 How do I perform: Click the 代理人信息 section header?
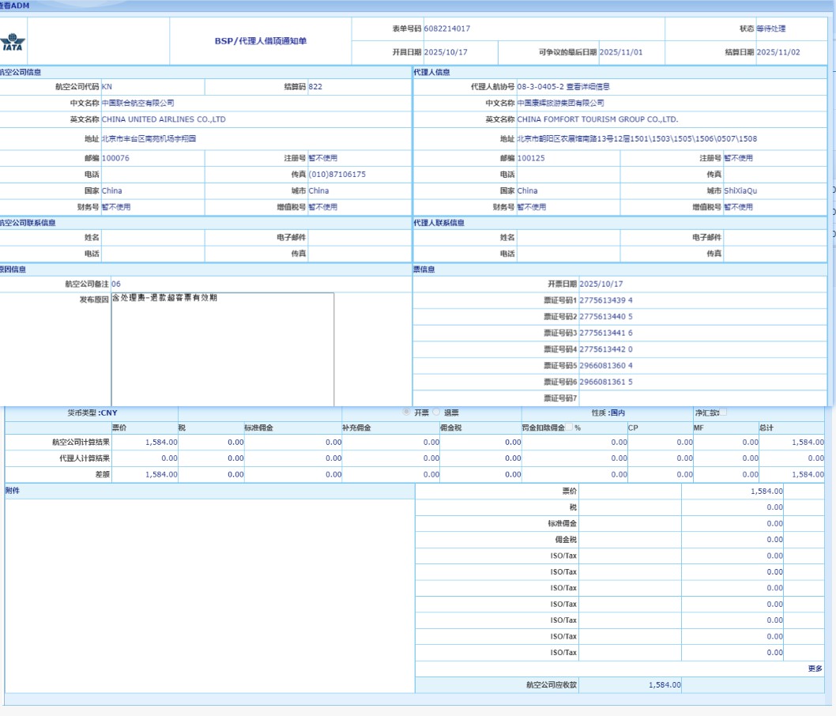[432, 72]
